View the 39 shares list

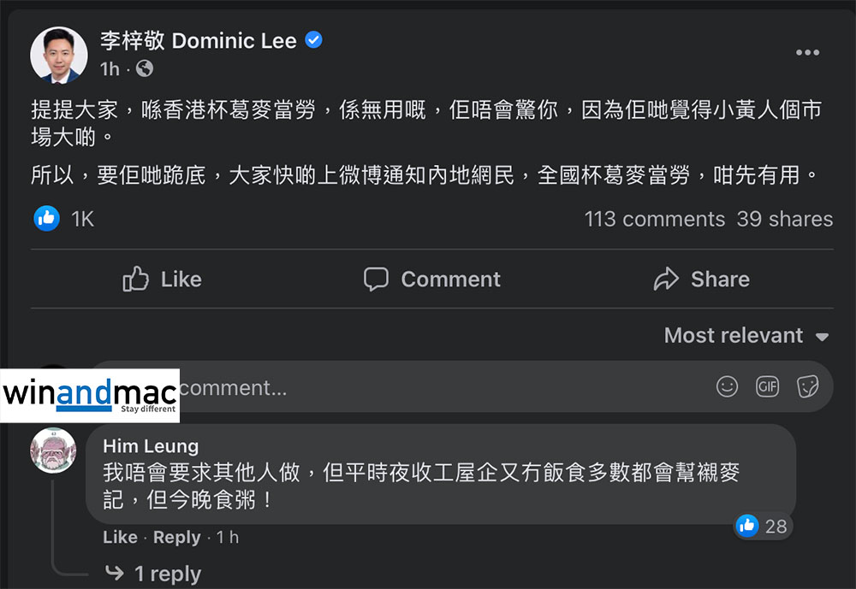point(784,219)
